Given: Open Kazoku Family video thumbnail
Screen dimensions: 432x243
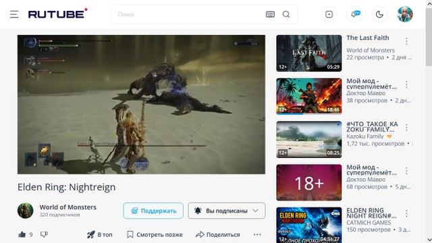Looking at the screenshot, I should coord(309,140).
